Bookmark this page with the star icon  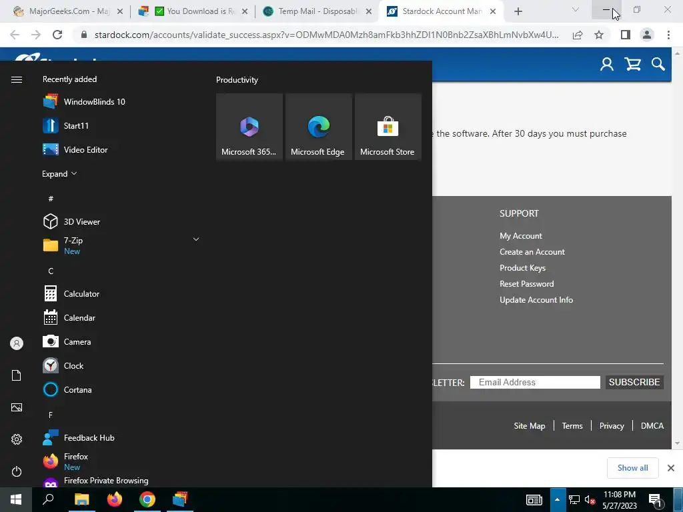599,35
